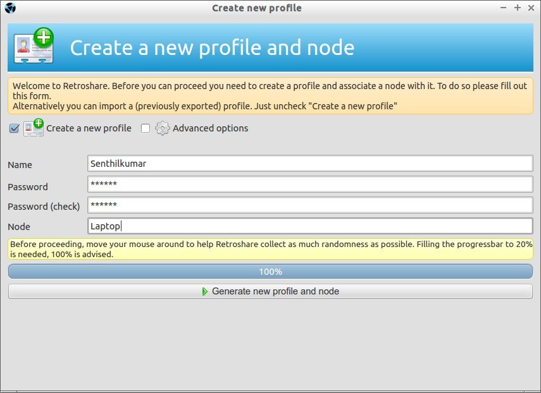Focus the Password (check) input field
Image resolution: width=541 pixels, height=393 pixels.
pos(310,205)
